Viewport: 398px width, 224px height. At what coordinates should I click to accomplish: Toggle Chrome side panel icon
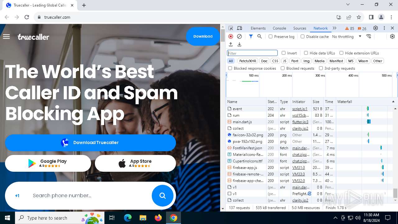(x=371, y=17)
